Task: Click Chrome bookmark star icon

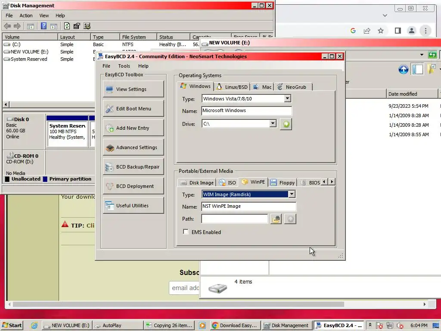Action: point(381,31)
